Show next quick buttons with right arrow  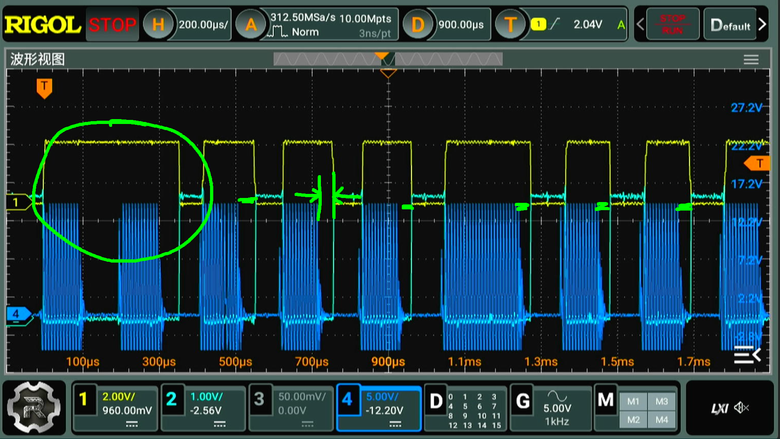coord(763,24)
